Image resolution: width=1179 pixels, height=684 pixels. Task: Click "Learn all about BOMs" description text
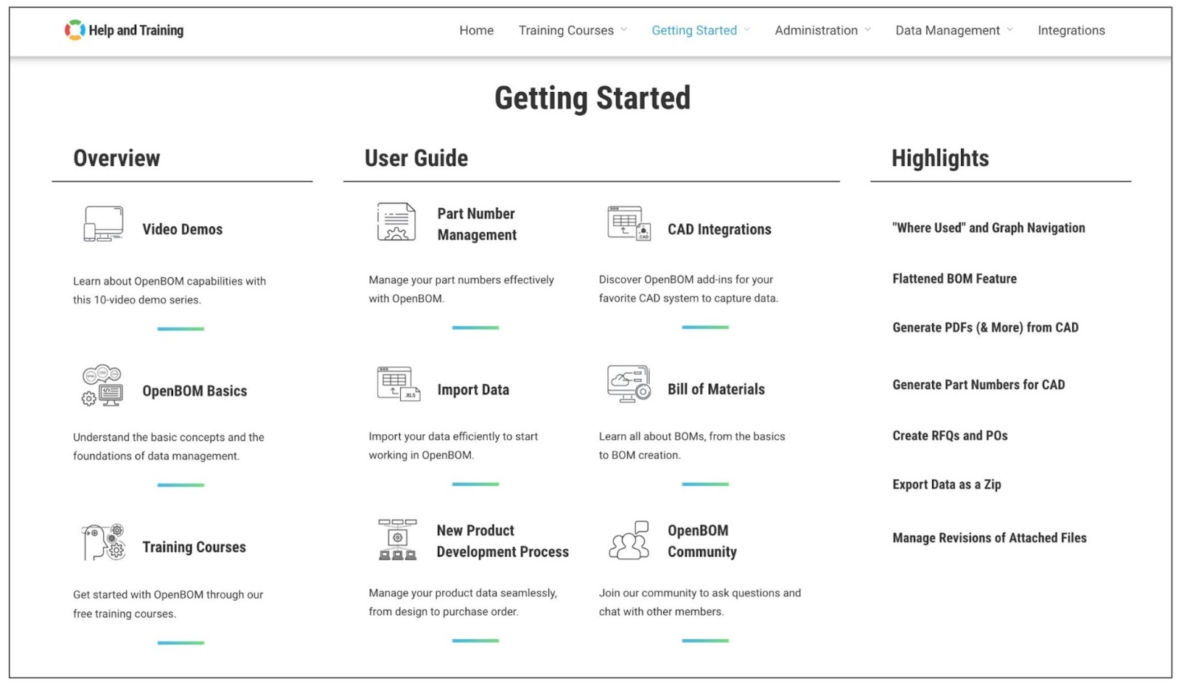[692, 446]
